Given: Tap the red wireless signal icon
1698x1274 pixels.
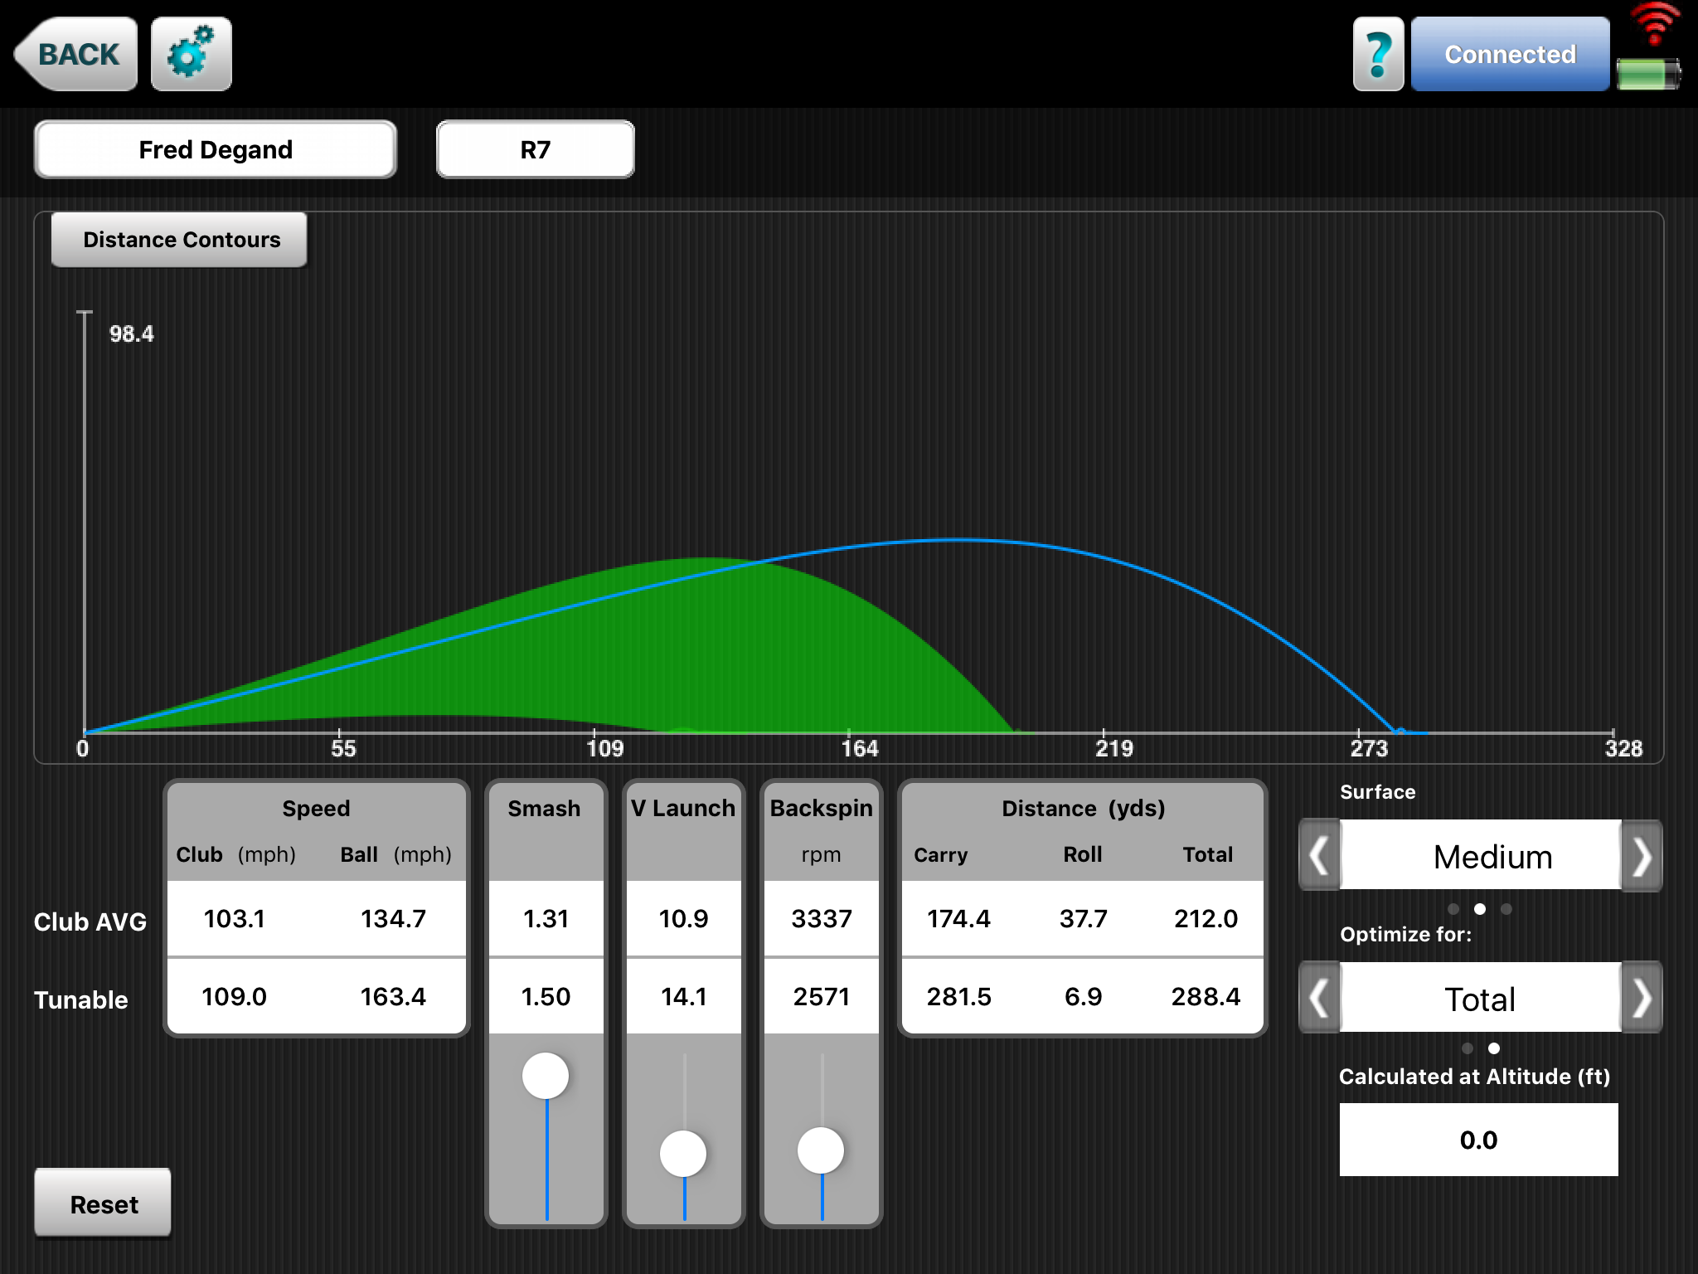Looking at the screenshot, I should [1655, 24].
